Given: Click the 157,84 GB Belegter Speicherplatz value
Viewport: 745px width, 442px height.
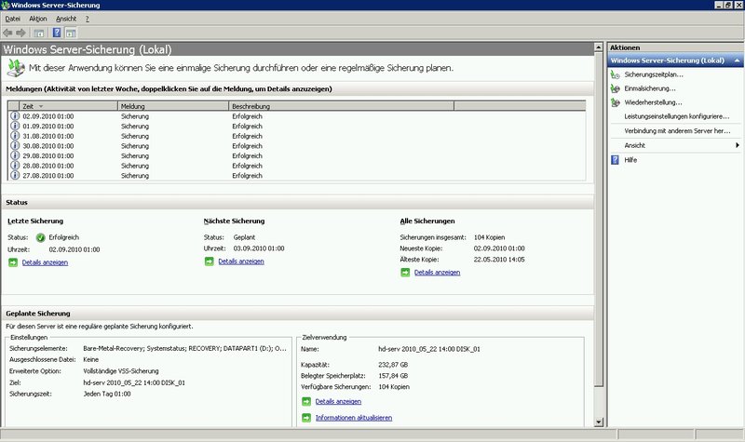Looking at the screenshot, I should point(393,376).
